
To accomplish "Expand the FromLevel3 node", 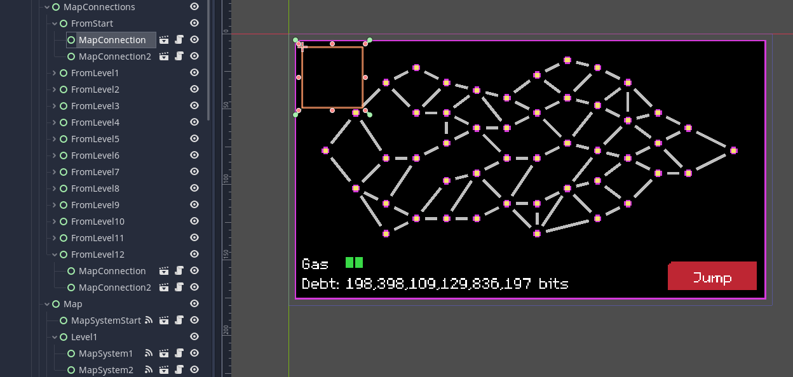I will pyautogui.click(x=55, y=106).
